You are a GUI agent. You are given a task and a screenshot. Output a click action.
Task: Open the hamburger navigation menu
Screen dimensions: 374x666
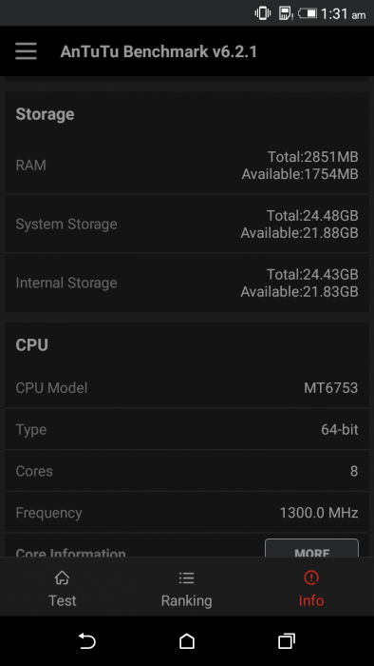tap(26, 51)
